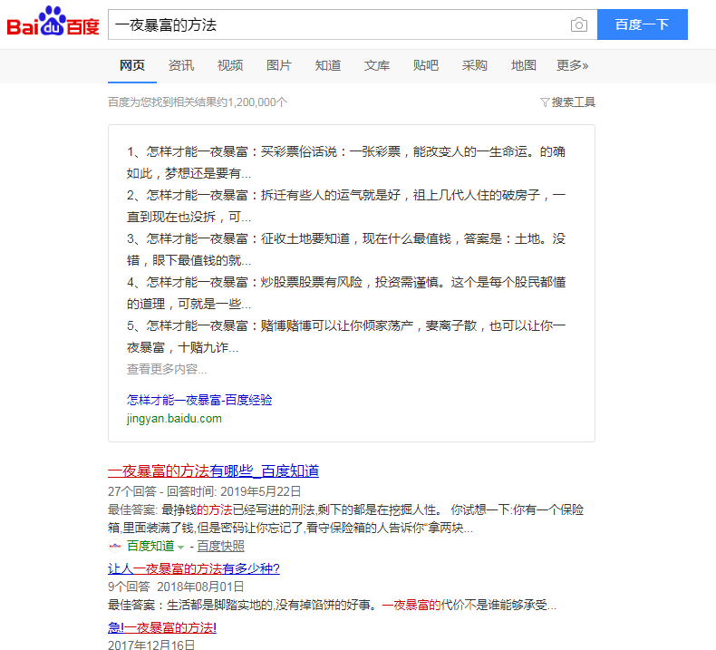Screen dimensions: 716x650
Task: Open the 视频 tab
Action: pyautogui.click(x=230, y=66)
